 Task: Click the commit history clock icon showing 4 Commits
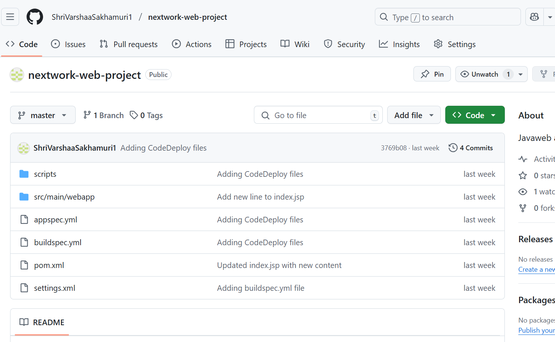coord(453,148)
